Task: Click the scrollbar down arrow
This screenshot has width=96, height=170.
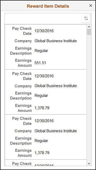Action: 89,163
